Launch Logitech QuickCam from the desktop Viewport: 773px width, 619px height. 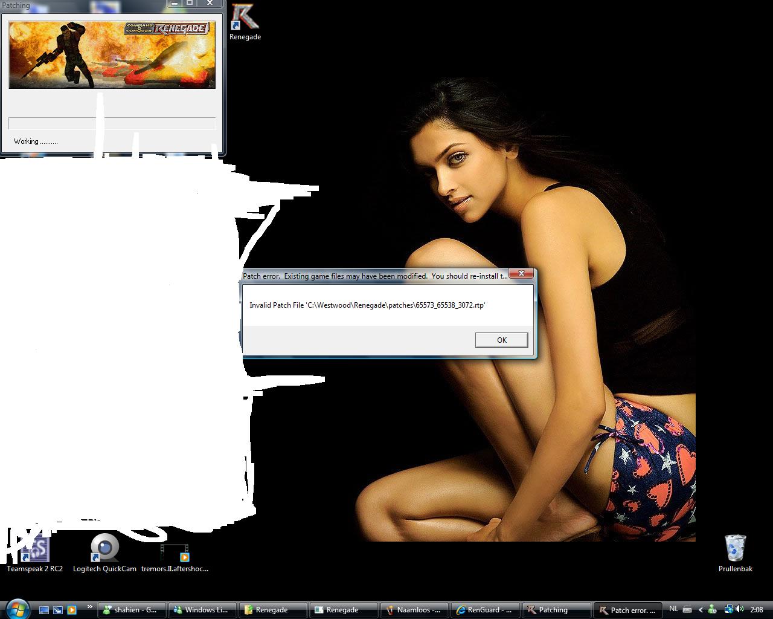click(104, 548)
